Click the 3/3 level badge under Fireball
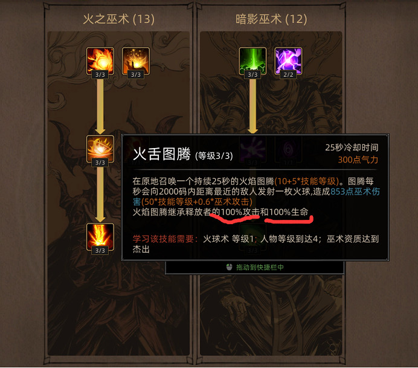This screenshot has width=418, height=368. pyautogui.click(x=100, y=75)
